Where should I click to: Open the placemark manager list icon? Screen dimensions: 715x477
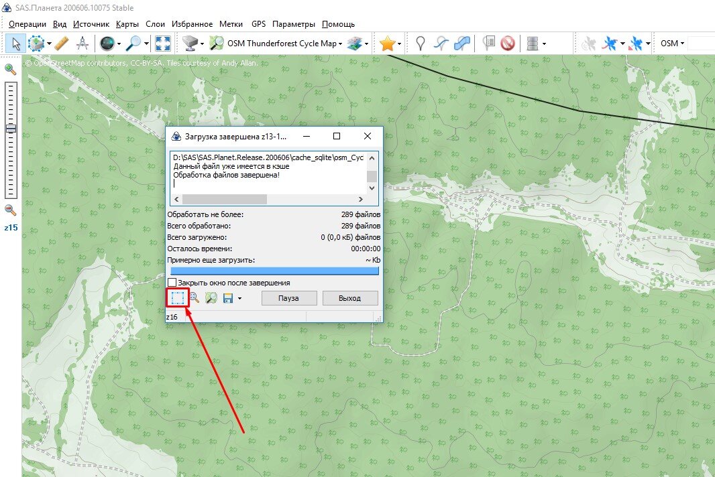[489, 44]
